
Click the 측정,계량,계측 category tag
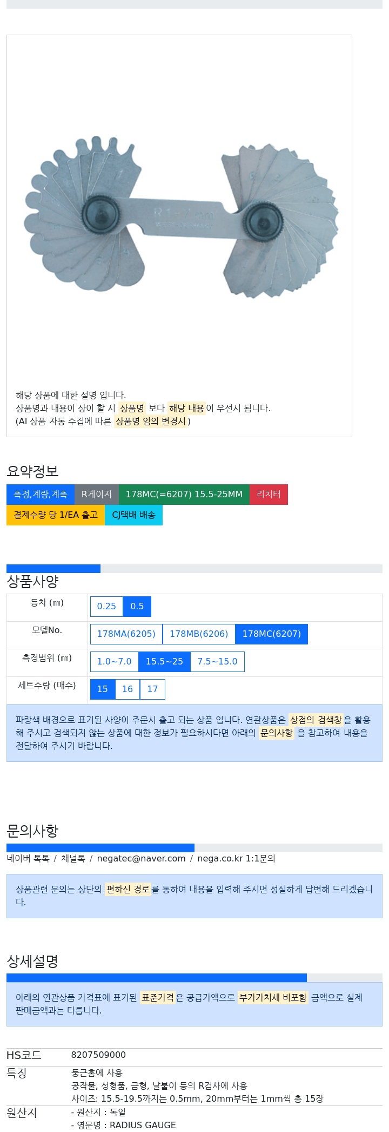pos(41,495)
